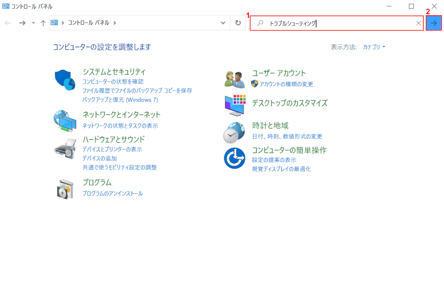This screenshot has height=305, width=444.
Task: Open the Ease of Access icon
Action: pos(234,158)
